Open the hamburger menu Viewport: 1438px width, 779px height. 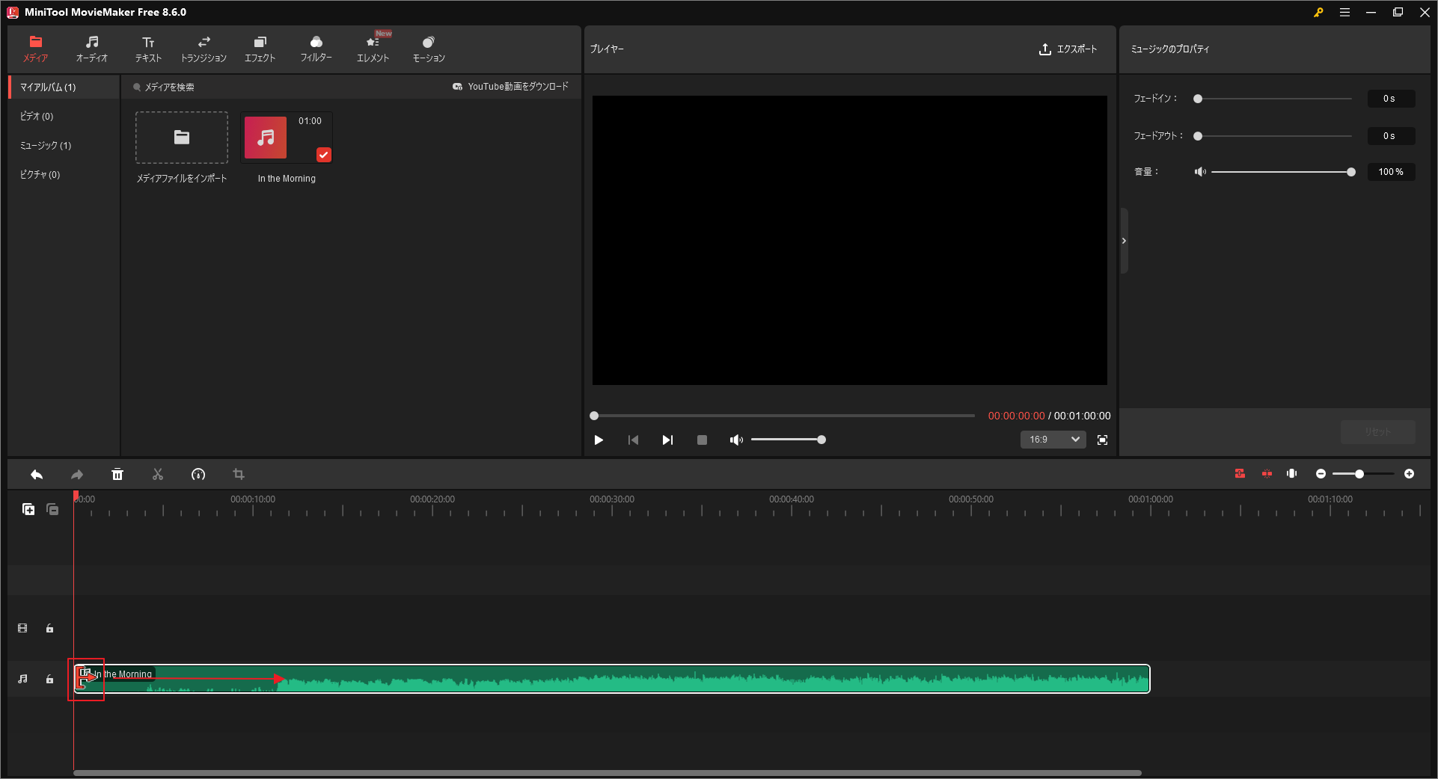1344,12
